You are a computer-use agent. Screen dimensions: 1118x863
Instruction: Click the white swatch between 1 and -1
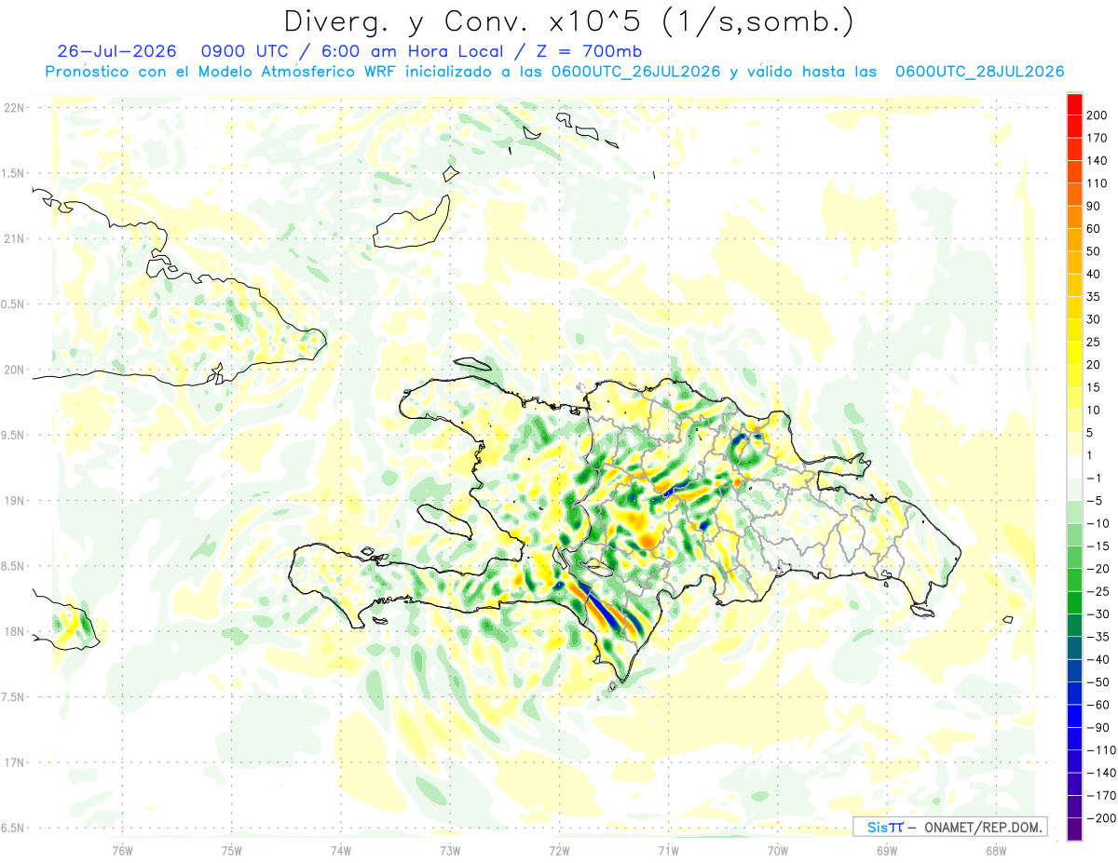[x=1074, y=466]
